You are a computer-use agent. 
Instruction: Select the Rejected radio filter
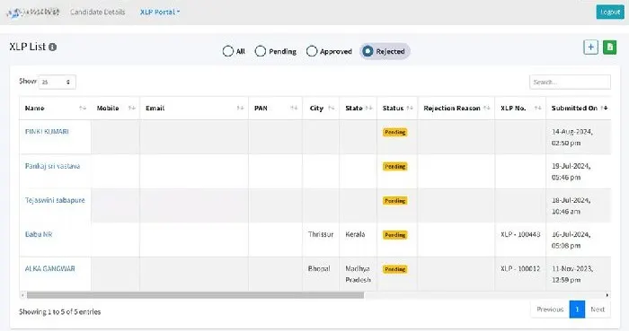tap(368, 51)
